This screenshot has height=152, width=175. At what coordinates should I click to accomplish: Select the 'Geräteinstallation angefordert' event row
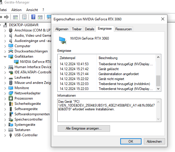[x=107, y=74]
